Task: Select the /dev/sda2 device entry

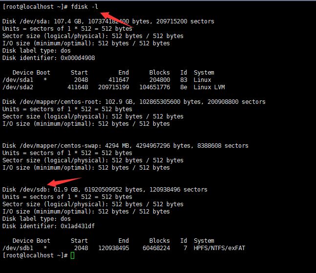Action: [18, 87]
